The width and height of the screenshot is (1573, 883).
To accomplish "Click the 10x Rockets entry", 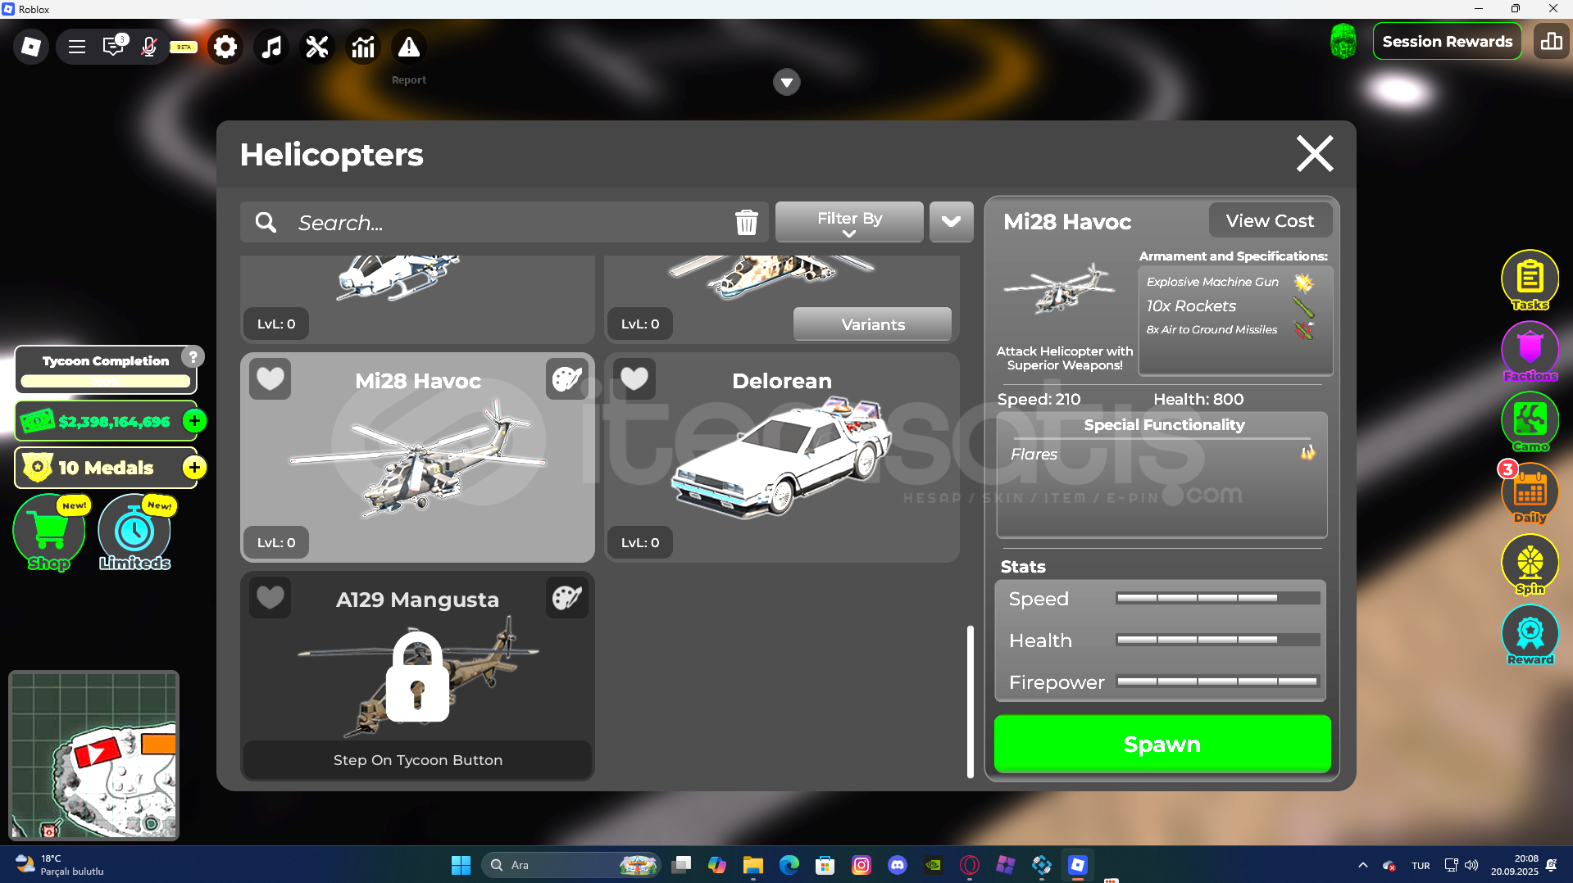I will (x=1230, y=306).
